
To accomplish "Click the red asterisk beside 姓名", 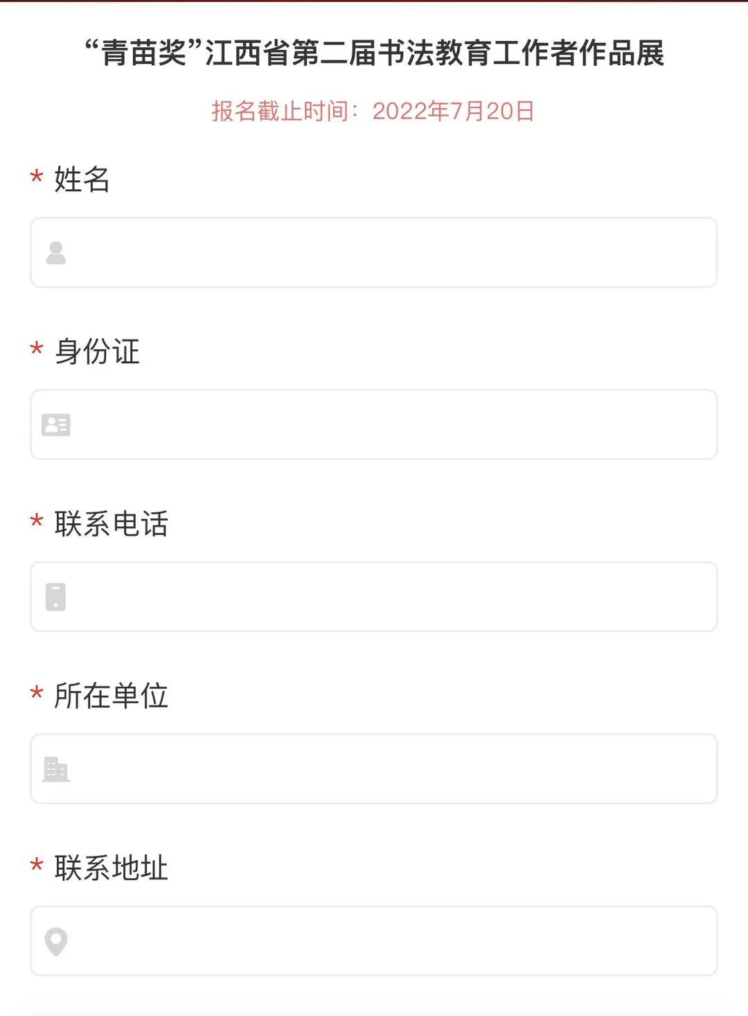I will tap(37, 177).
